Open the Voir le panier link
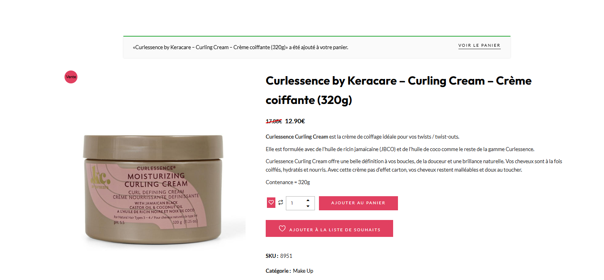The height and width of the screenshot is (280, 604). tap(479, 46)
